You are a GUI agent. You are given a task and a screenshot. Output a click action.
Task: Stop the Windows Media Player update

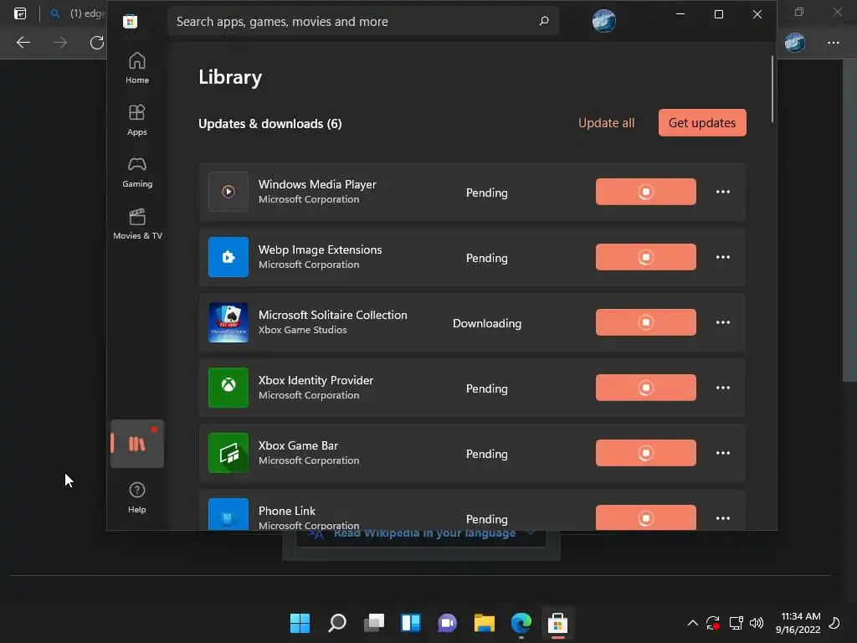pyautogui.click(x=645, y=192)
